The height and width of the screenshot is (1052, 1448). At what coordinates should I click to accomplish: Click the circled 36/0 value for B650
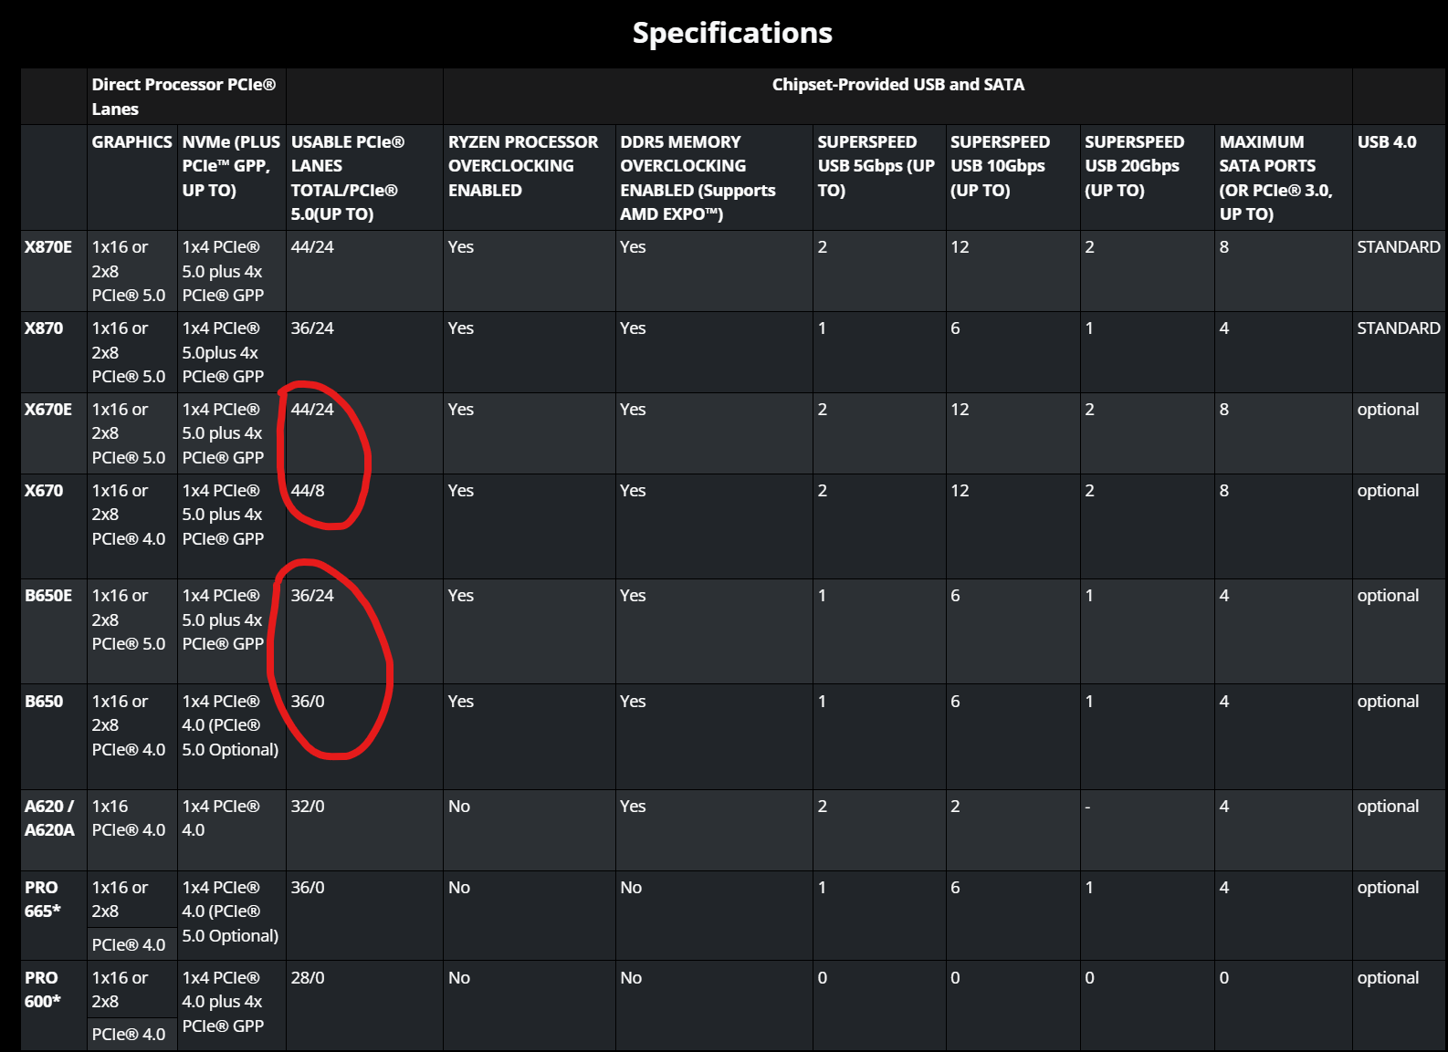pos(308,702)
